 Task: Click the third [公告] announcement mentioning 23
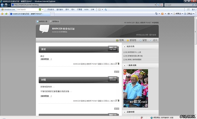coord(132,60)
